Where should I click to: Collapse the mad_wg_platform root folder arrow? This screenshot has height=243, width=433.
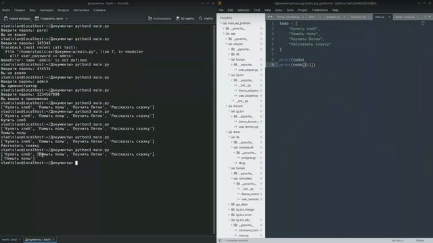click(221, 24)
